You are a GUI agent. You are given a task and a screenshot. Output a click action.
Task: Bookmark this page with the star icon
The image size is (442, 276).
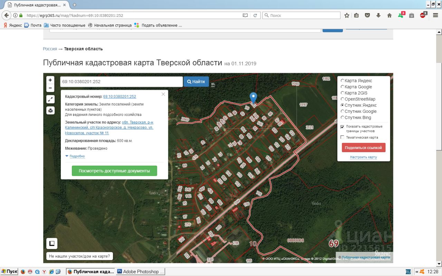pos(347,16)
